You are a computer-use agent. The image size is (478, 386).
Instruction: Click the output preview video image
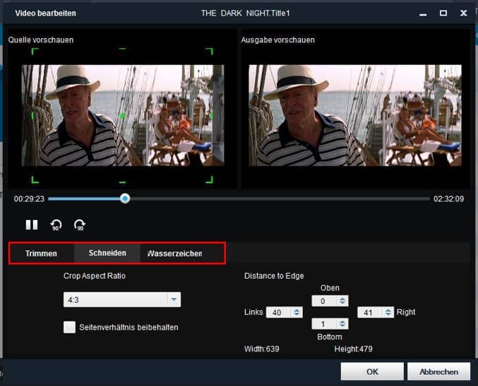[x=355, y=115]
